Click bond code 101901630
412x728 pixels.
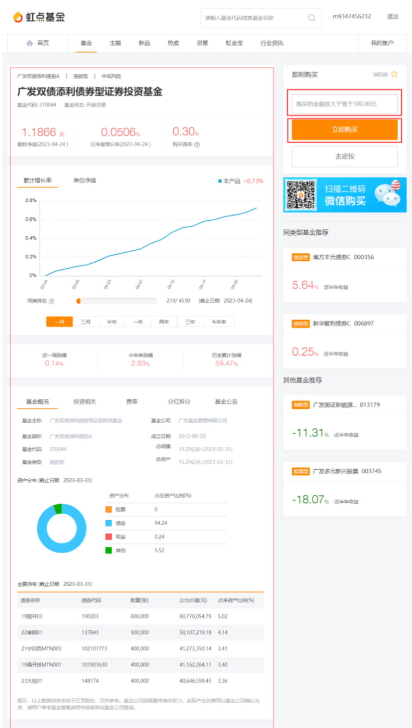click(94, 665)
